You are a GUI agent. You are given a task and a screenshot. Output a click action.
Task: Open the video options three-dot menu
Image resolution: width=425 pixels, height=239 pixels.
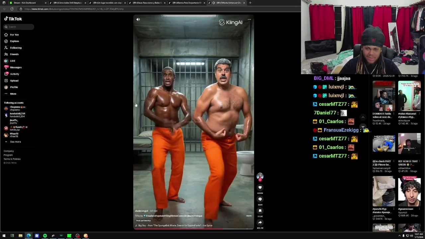[x=249, y=20]
